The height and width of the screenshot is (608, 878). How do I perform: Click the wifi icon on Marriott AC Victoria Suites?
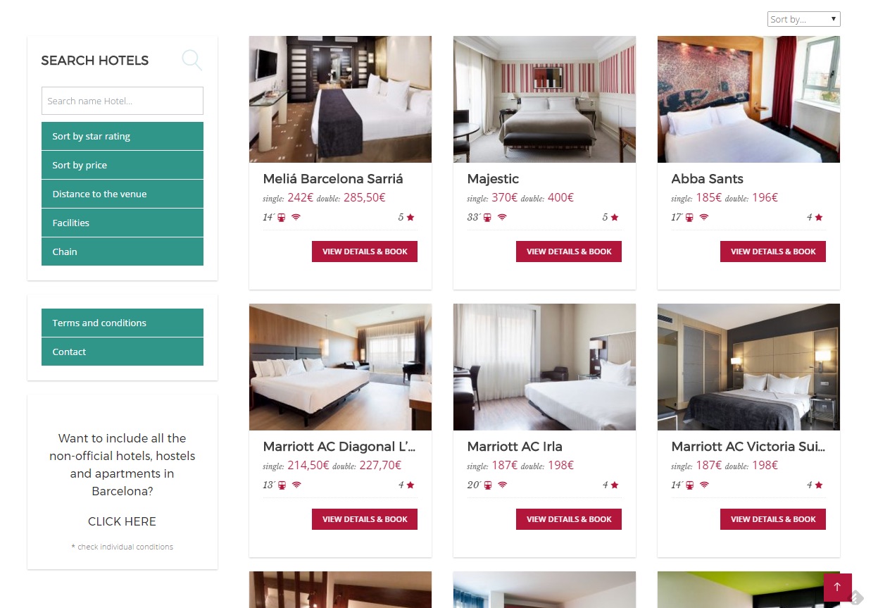(x=704, y=485)
